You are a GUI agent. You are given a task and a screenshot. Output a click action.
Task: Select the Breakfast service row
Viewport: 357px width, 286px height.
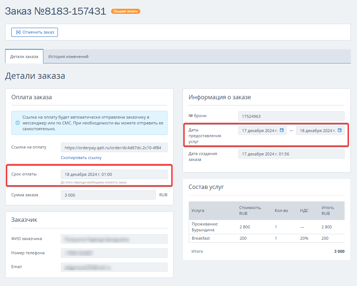[267, 238]
